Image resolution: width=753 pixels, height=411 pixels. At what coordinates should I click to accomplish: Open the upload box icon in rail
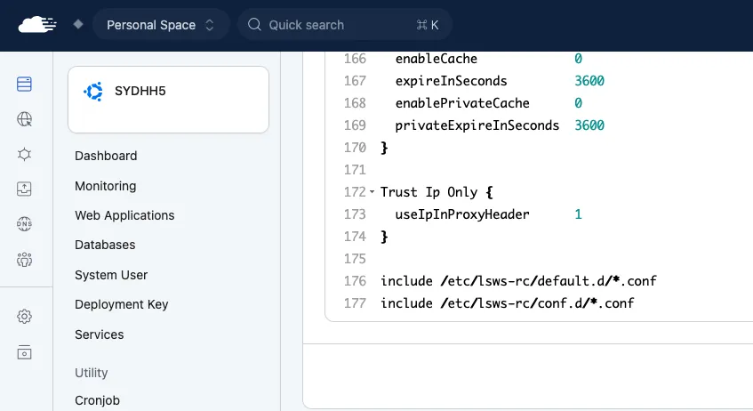point(25,189)
